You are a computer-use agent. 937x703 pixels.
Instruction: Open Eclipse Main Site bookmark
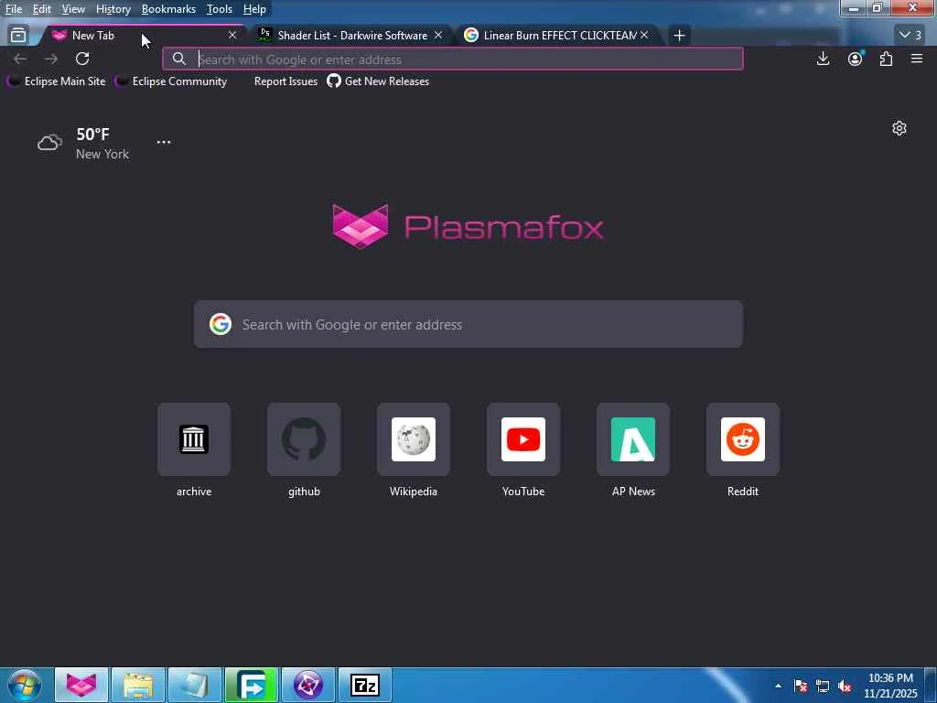(x=56, y=81)
